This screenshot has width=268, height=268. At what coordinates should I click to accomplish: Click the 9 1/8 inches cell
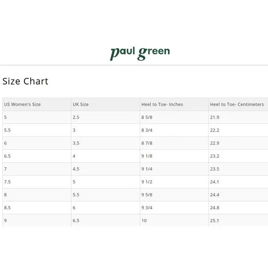point(174,156)
